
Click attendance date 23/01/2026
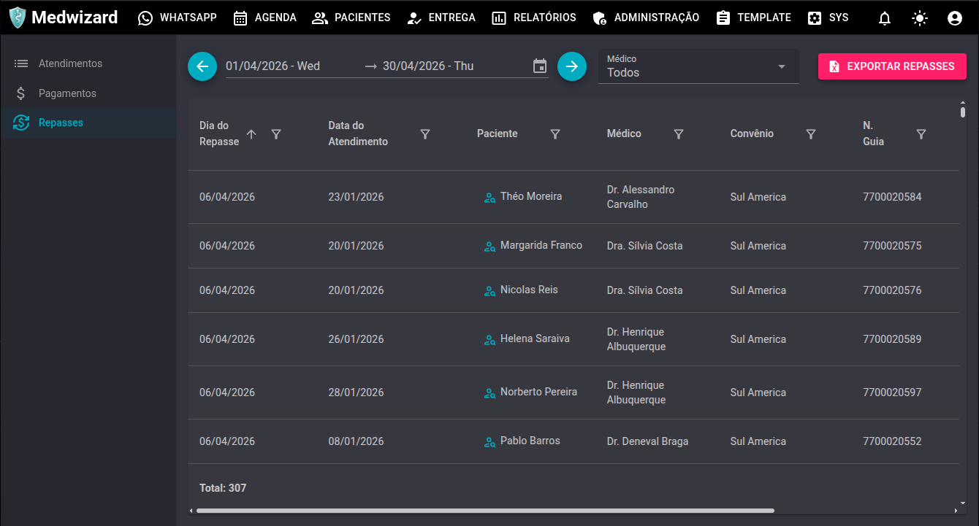pyautogui.click(x=356, y=197)
